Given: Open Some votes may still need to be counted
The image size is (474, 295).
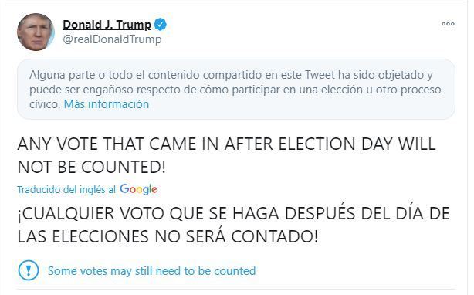Looking at the screenshot, I should 152,271.
